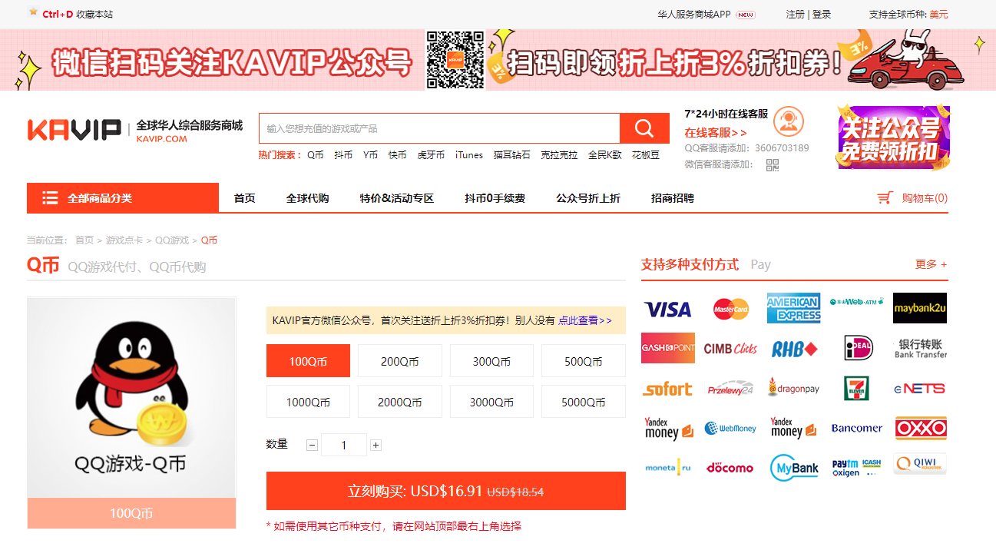Click the online customer service headset icon

[788, 121]
